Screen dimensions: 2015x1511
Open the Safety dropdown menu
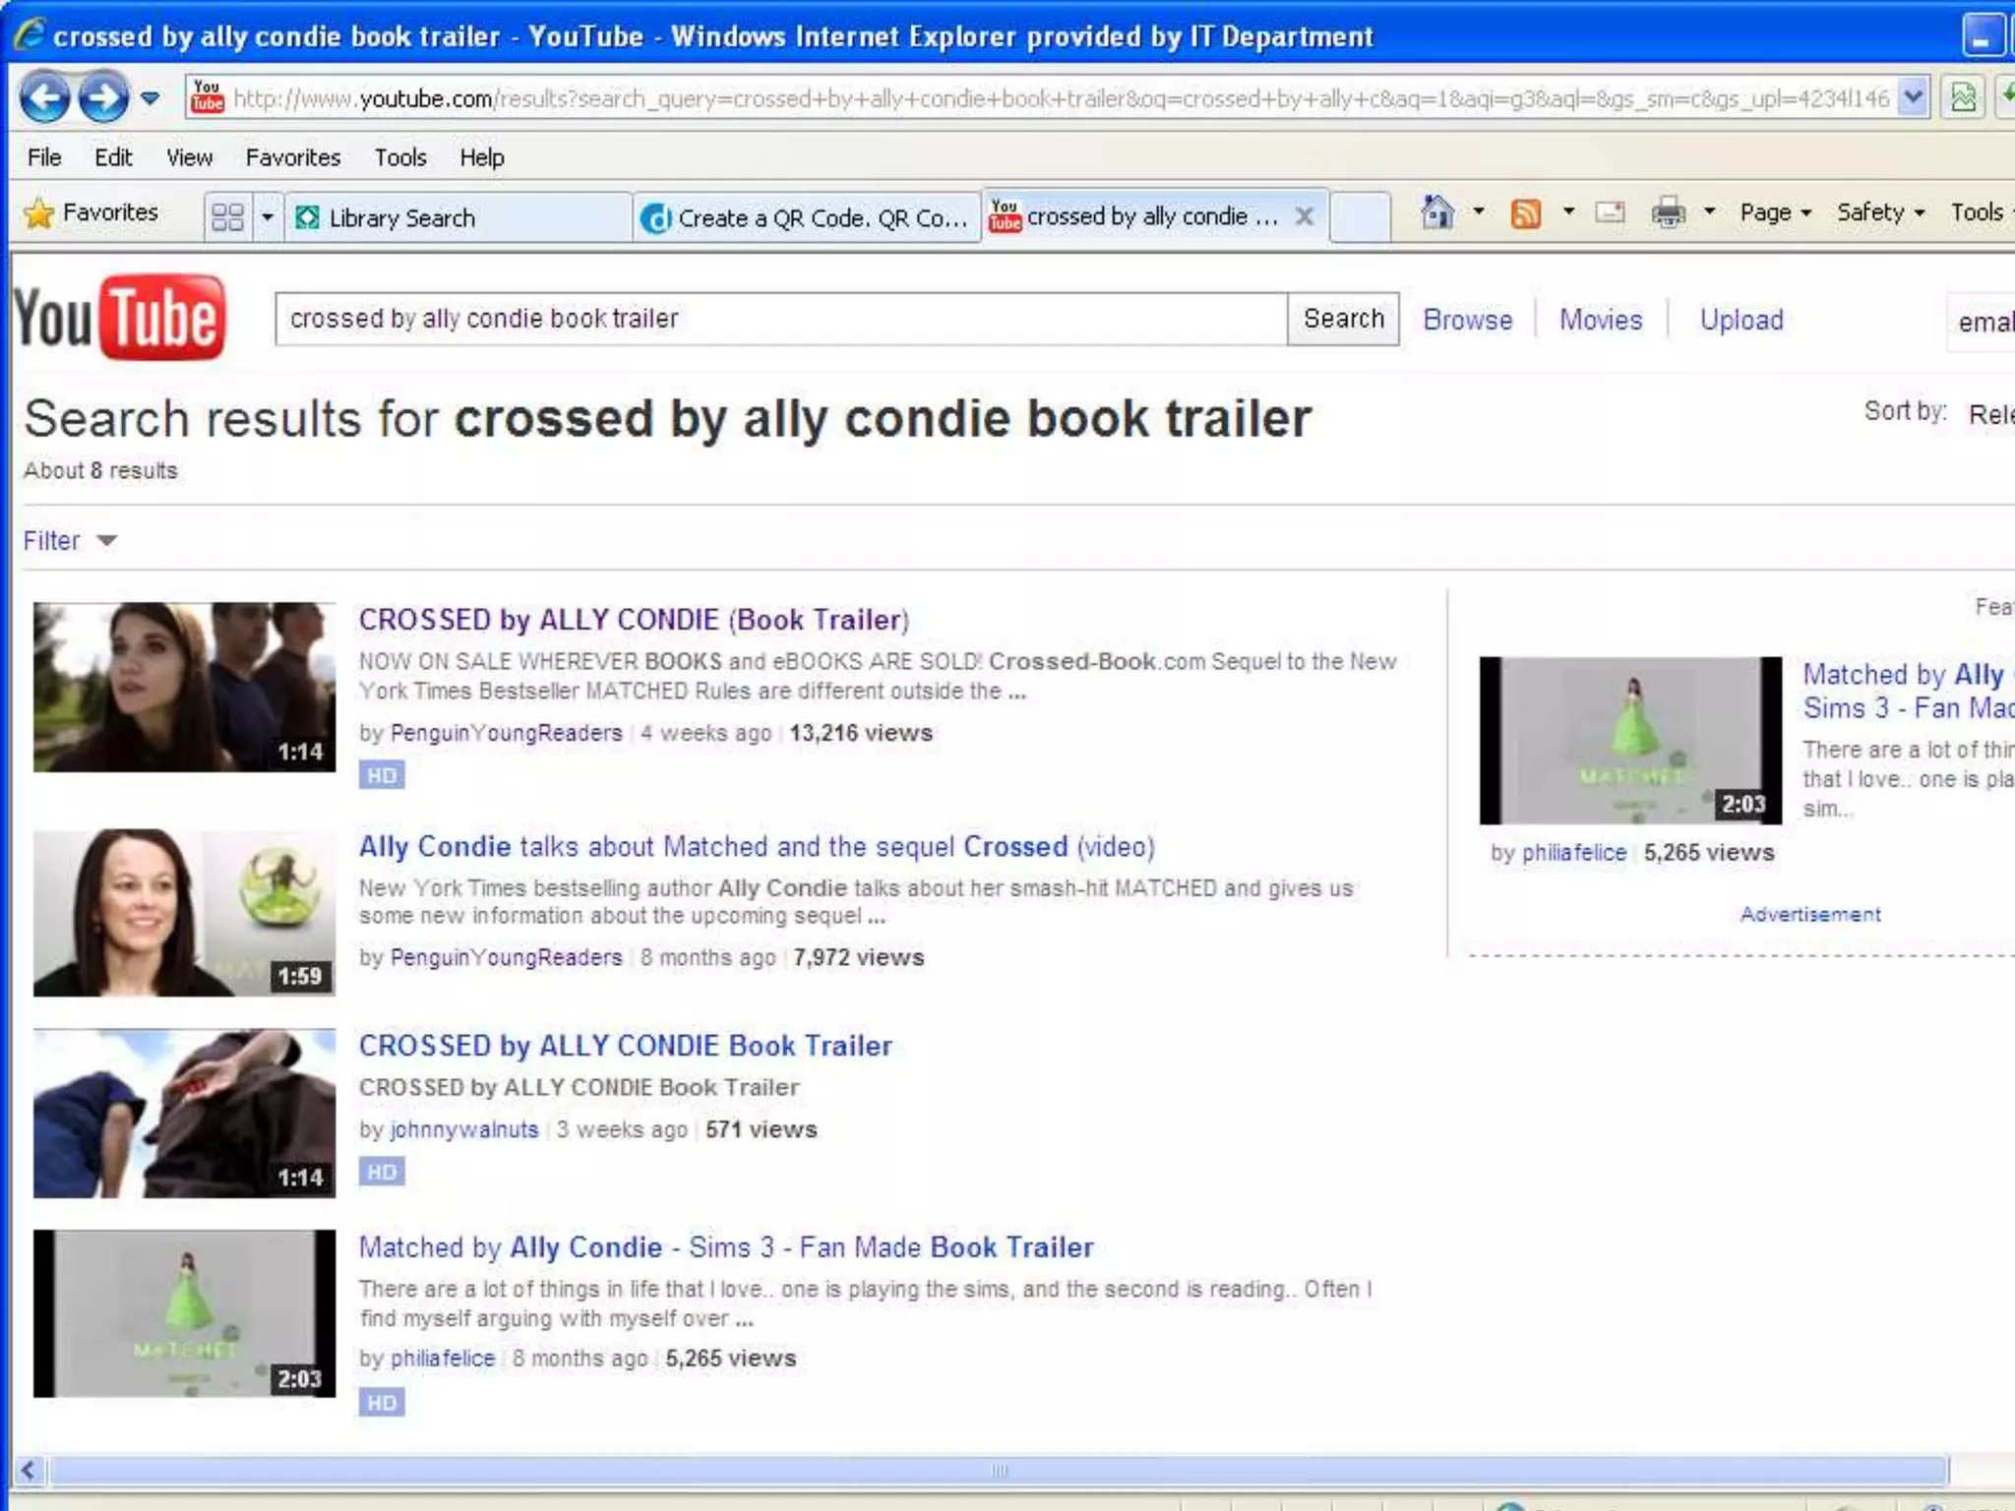coord(1880,212)
